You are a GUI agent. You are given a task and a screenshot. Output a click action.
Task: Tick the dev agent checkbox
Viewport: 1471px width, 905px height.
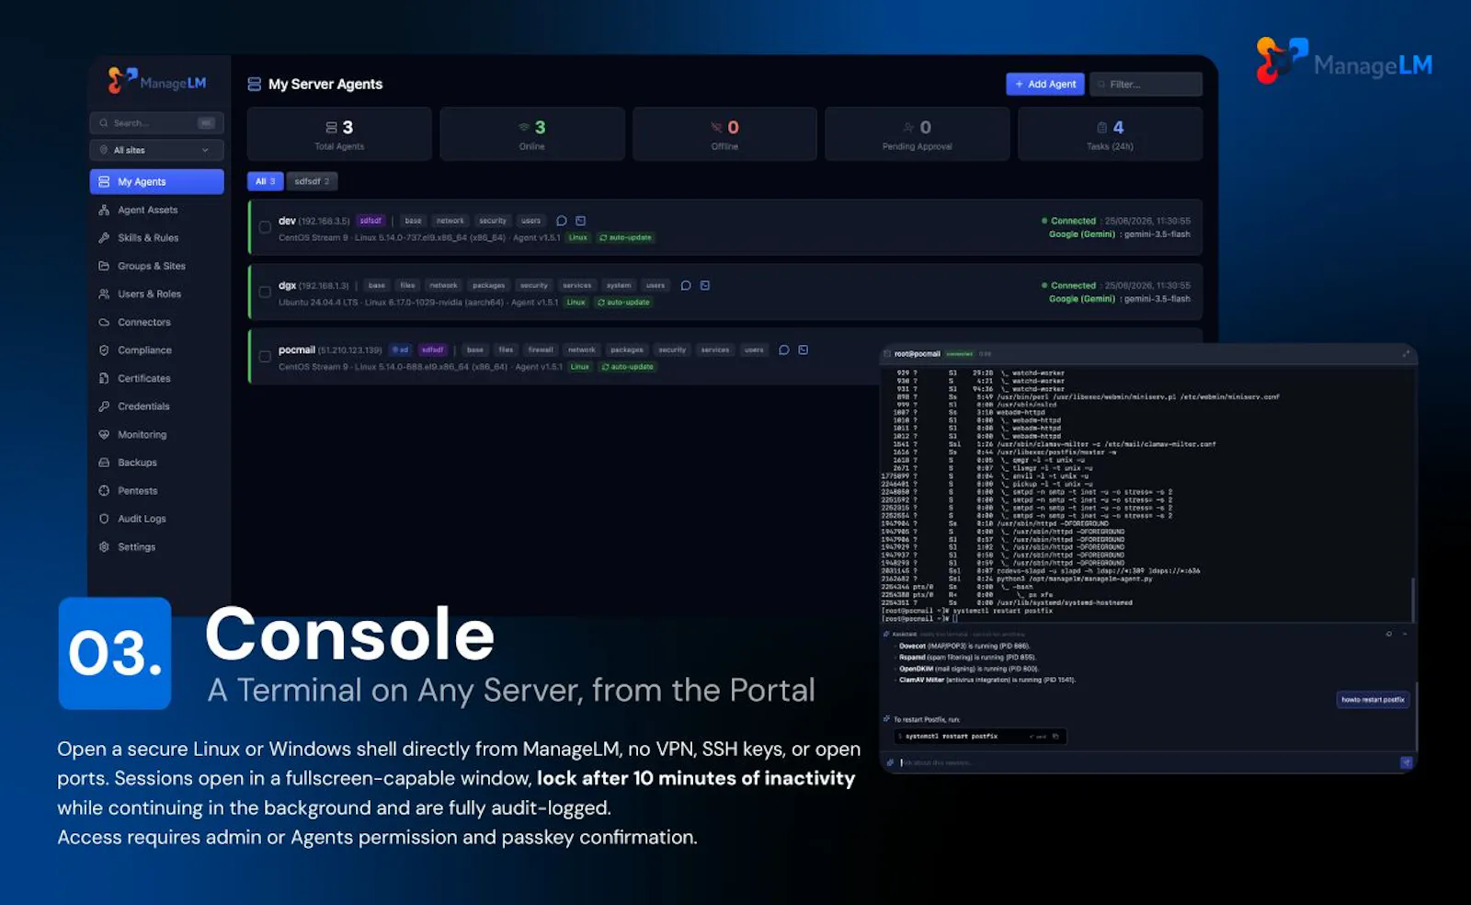[265, 227]
